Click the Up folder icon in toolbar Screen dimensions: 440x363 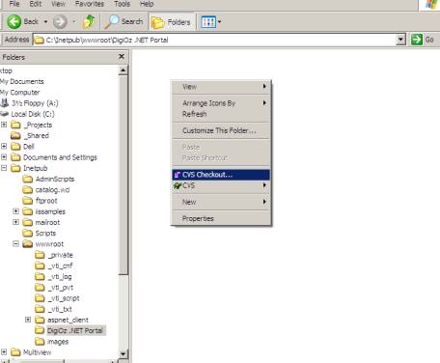[x=89, y=21]
